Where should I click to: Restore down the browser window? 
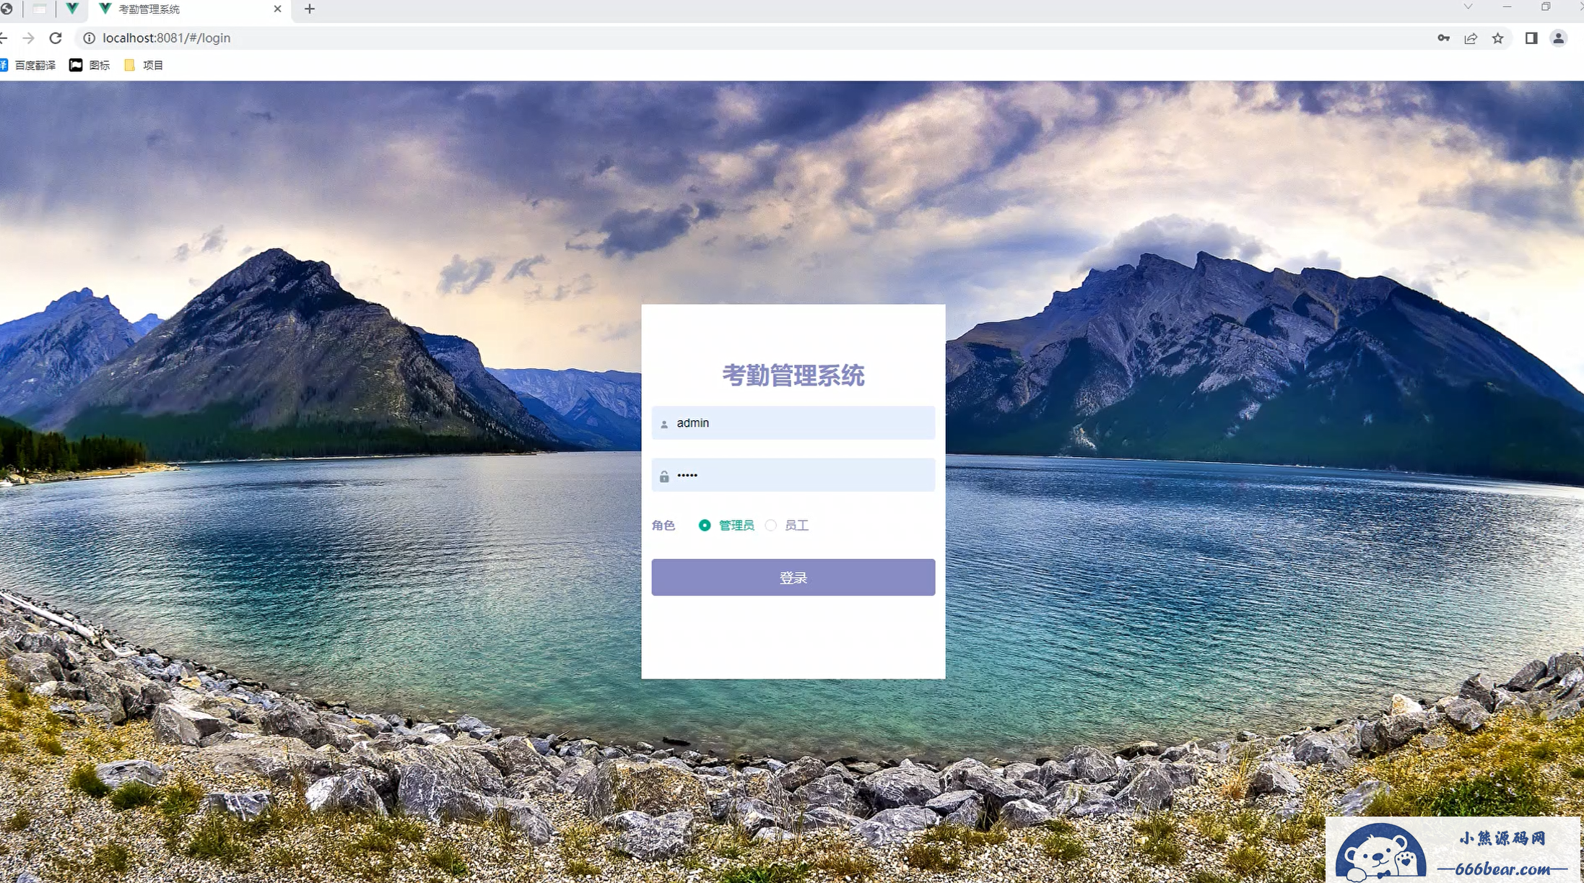1546,6
